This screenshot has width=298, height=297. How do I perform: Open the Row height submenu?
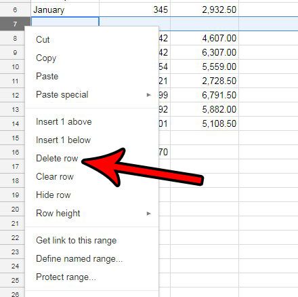pyautogui.click(x=91, y=214)
